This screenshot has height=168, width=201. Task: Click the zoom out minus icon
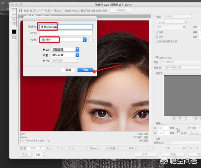coord(21,148)
